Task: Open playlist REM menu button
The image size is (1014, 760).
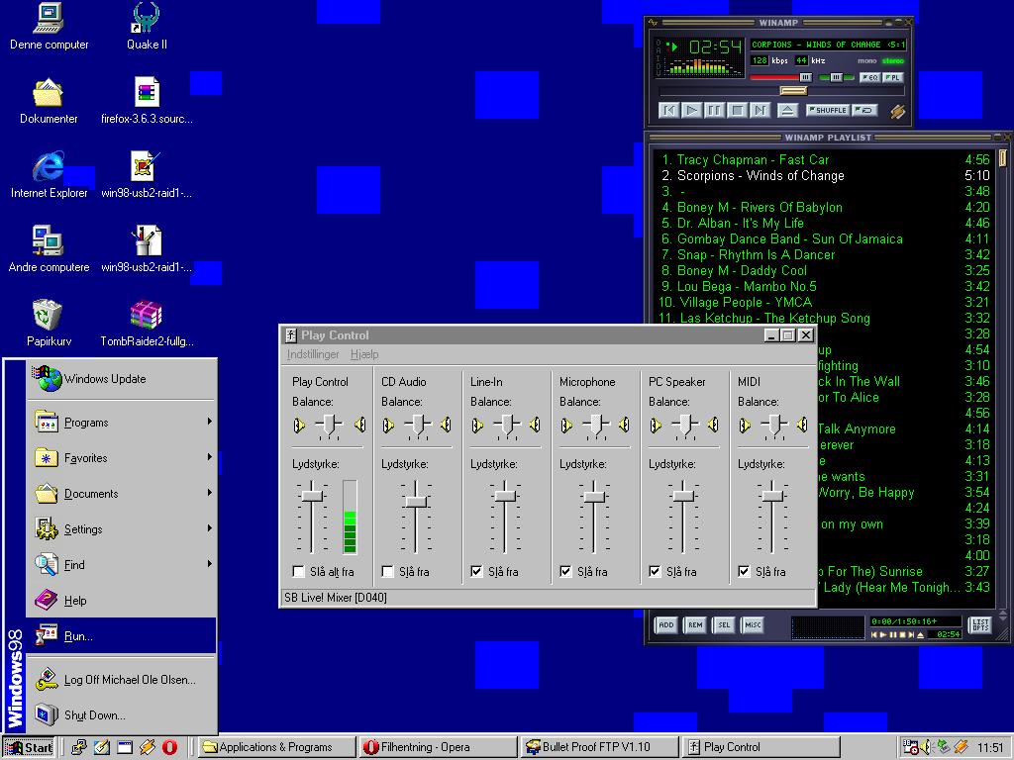Action: coord(695,625)
